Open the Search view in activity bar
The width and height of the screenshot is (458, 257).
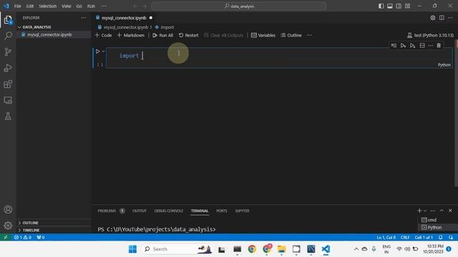8,36
